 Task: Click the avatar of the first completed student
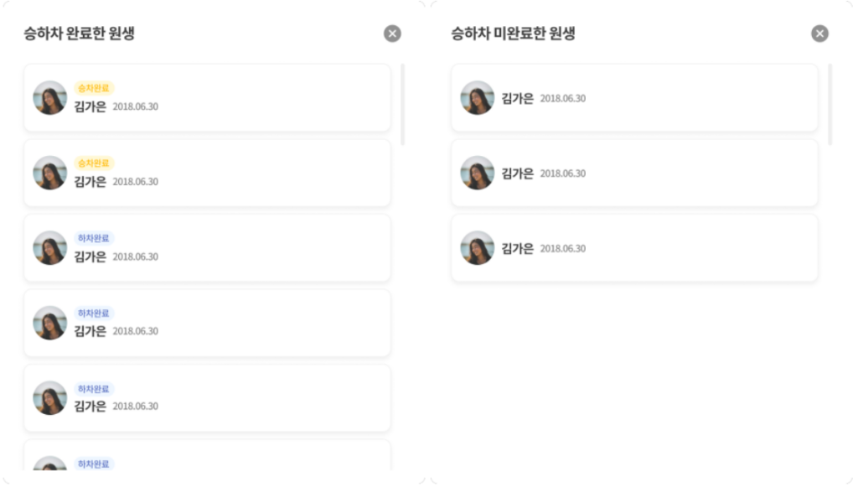pyautogui.click(x=49, y=98)
